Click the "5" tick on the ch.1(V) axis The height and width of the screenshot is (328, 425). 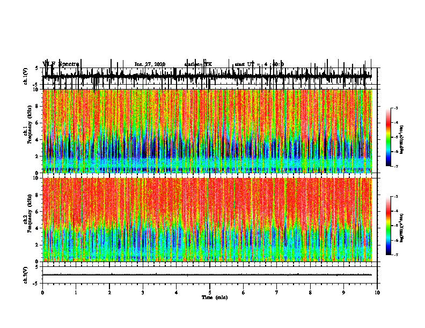[x=37, y=68]
